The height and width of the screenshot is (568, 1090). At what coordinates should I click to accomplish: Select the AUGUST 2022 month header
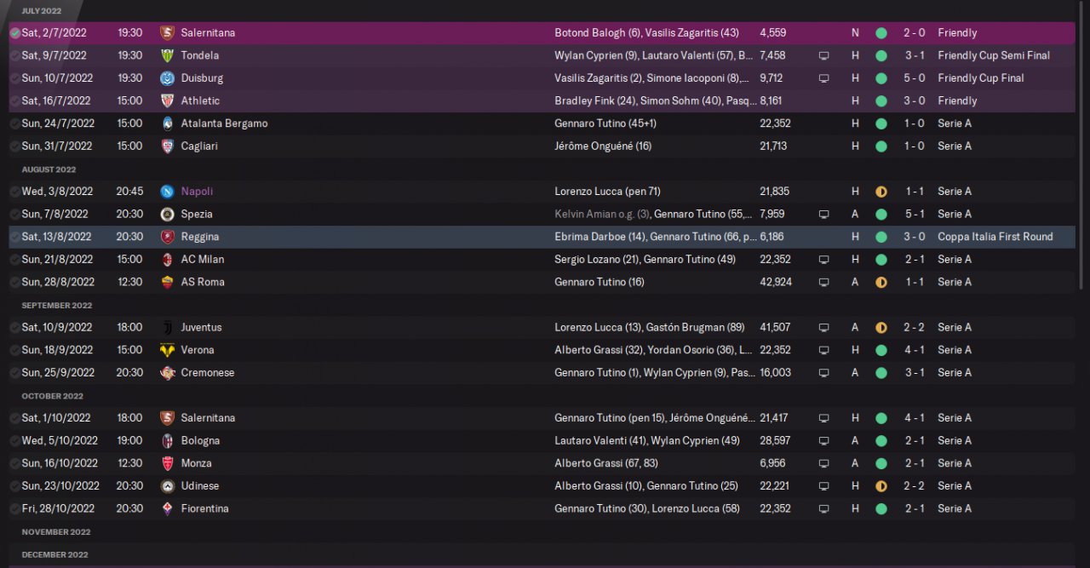pos(49,169)
